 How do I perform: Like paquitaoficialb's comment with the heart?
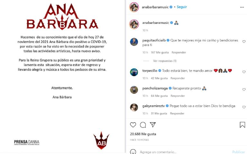pos(244,42)
